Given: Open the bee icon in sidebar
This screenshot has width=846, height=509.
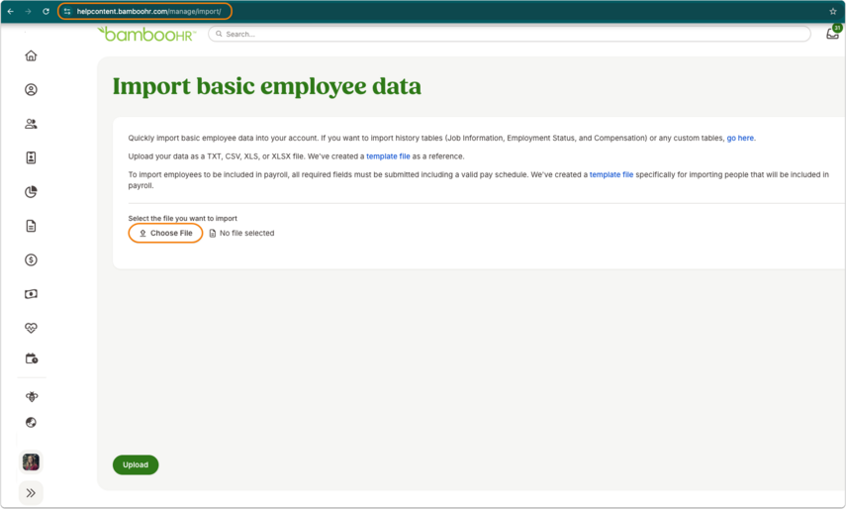Looking at the screenshot, I should click(x=32, y=397).
